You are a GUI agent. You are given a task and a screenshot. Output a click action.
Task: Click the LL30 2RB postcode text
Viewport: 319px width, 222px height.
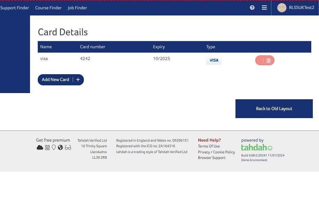[x=100, y=157]
